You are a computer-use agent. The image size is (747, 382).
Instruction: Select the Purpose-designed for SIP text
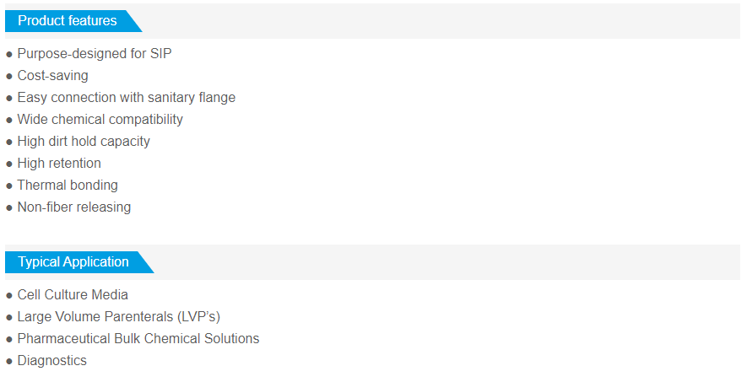coord(95,53)
